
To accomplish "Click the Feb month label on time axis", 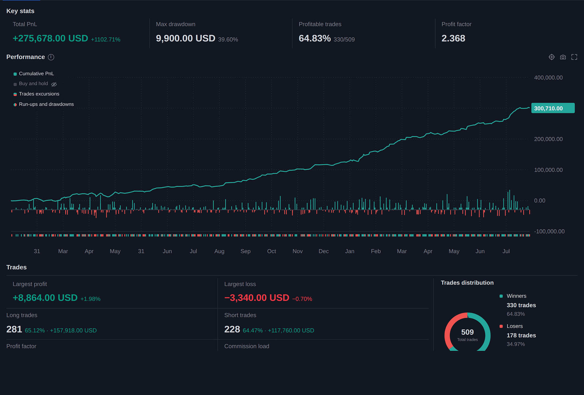I will 376,251.
